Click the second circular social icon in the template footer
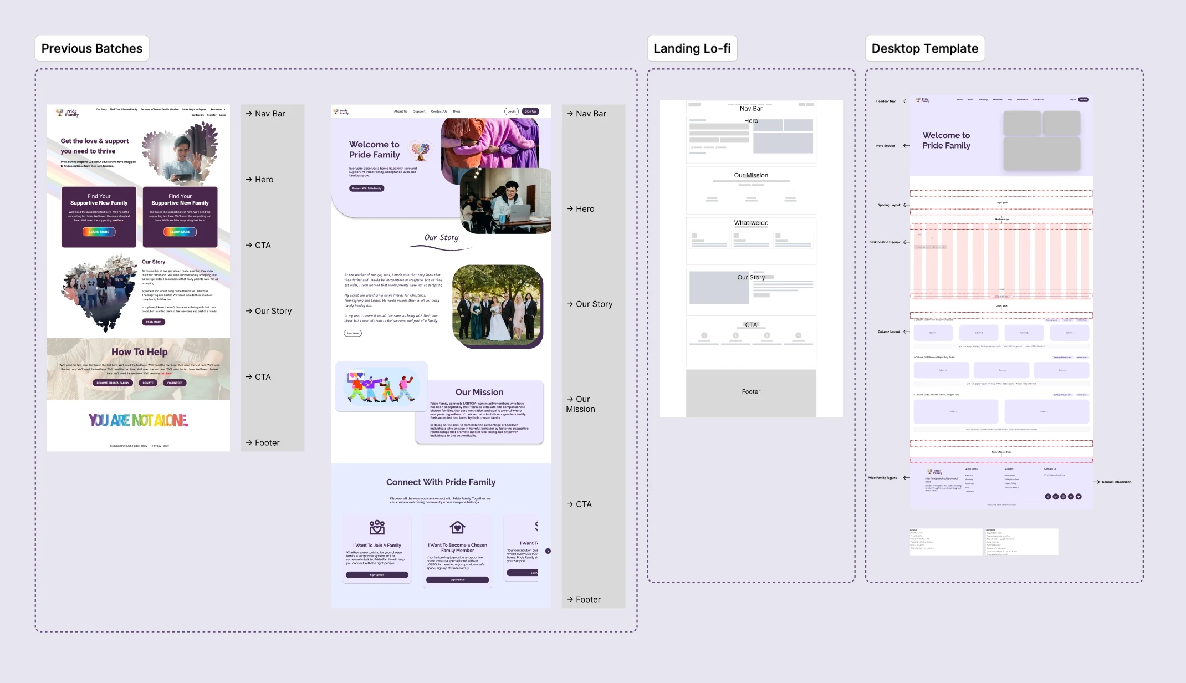The width and height of the screenshot is (1186, 683). pos(1056,497)
